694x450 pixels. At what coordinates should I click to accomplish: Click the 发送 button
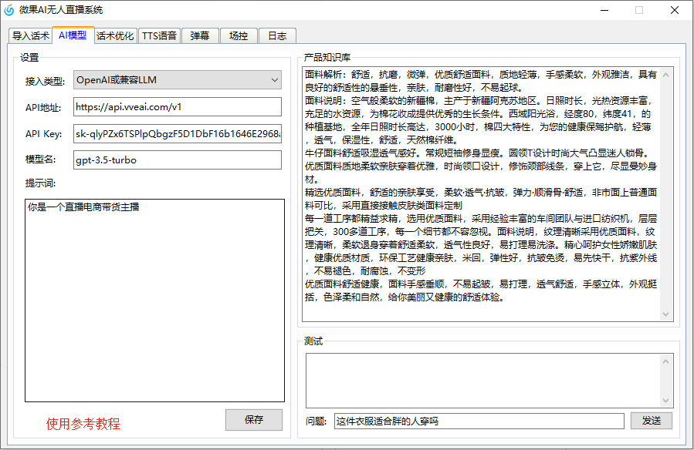(x=651, y=421)
